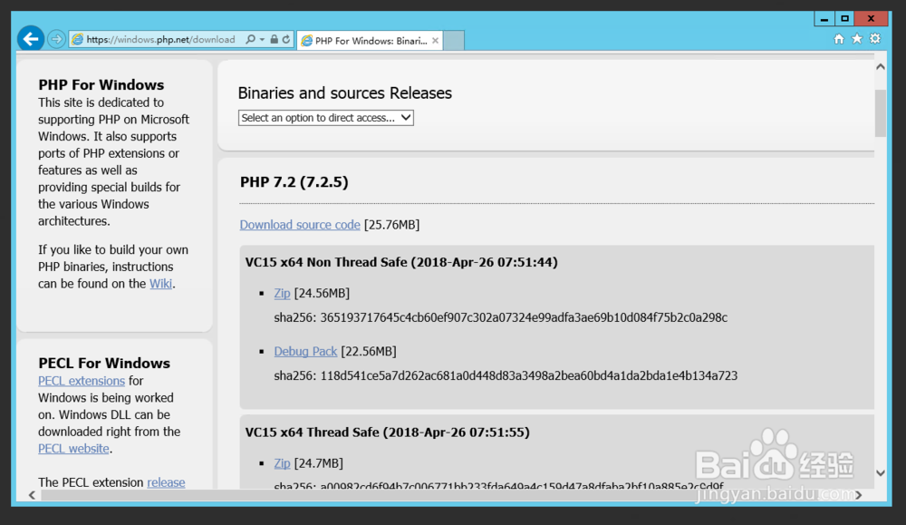Click the release link in PECL section
The image size is (906, 525).
[166, 482]
